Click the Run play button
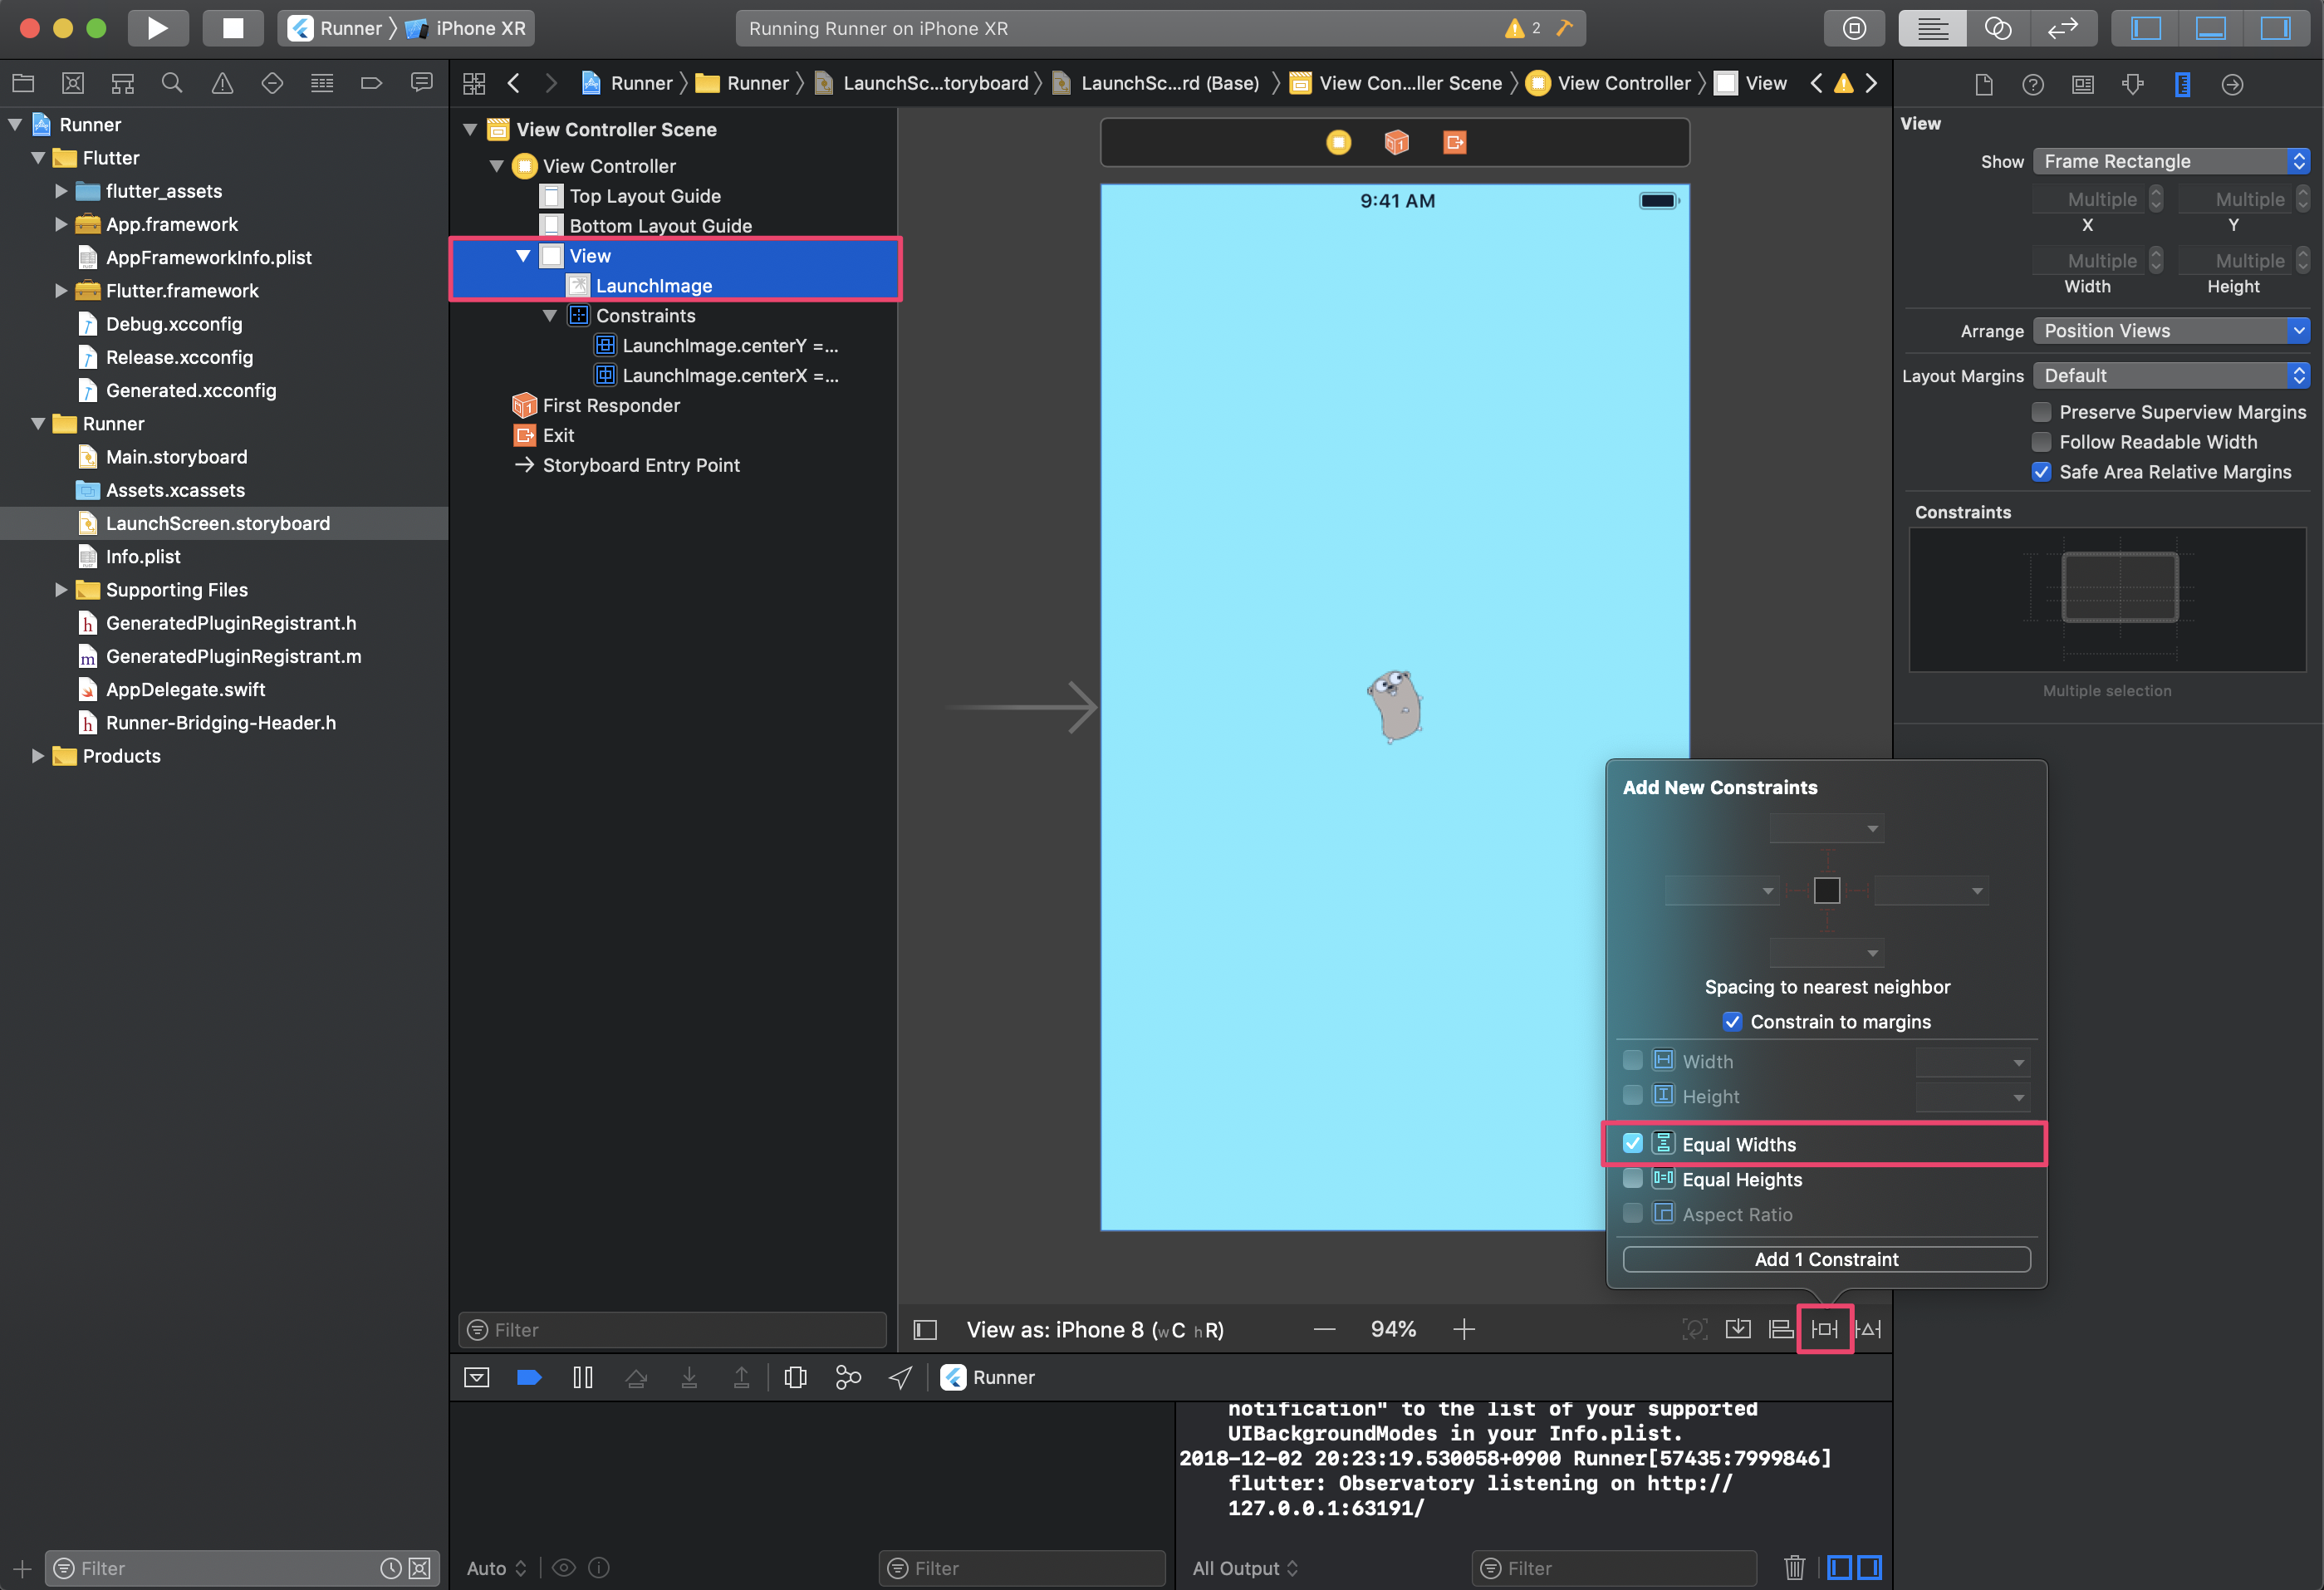The width and height of the screenshot is (2324, 1590). (157, 28)
